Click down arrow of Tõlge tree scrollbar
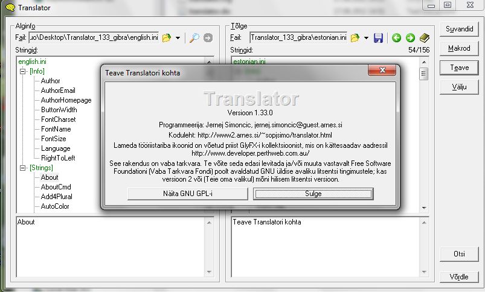This screenshot has width=485, height=292. [x=424, y=208]
